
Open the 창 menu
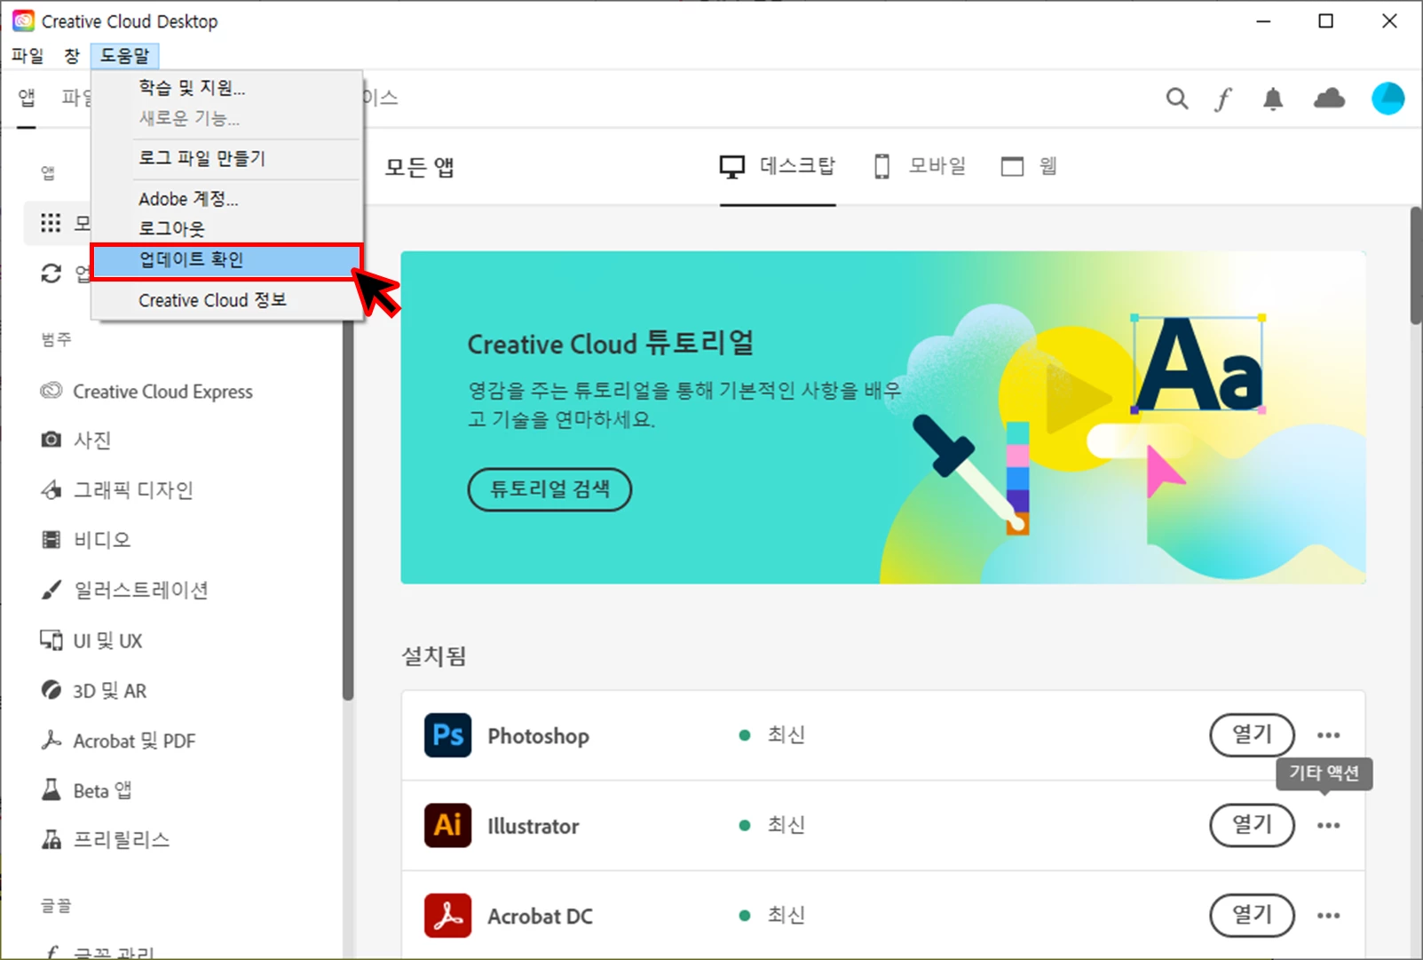[72, 55]
